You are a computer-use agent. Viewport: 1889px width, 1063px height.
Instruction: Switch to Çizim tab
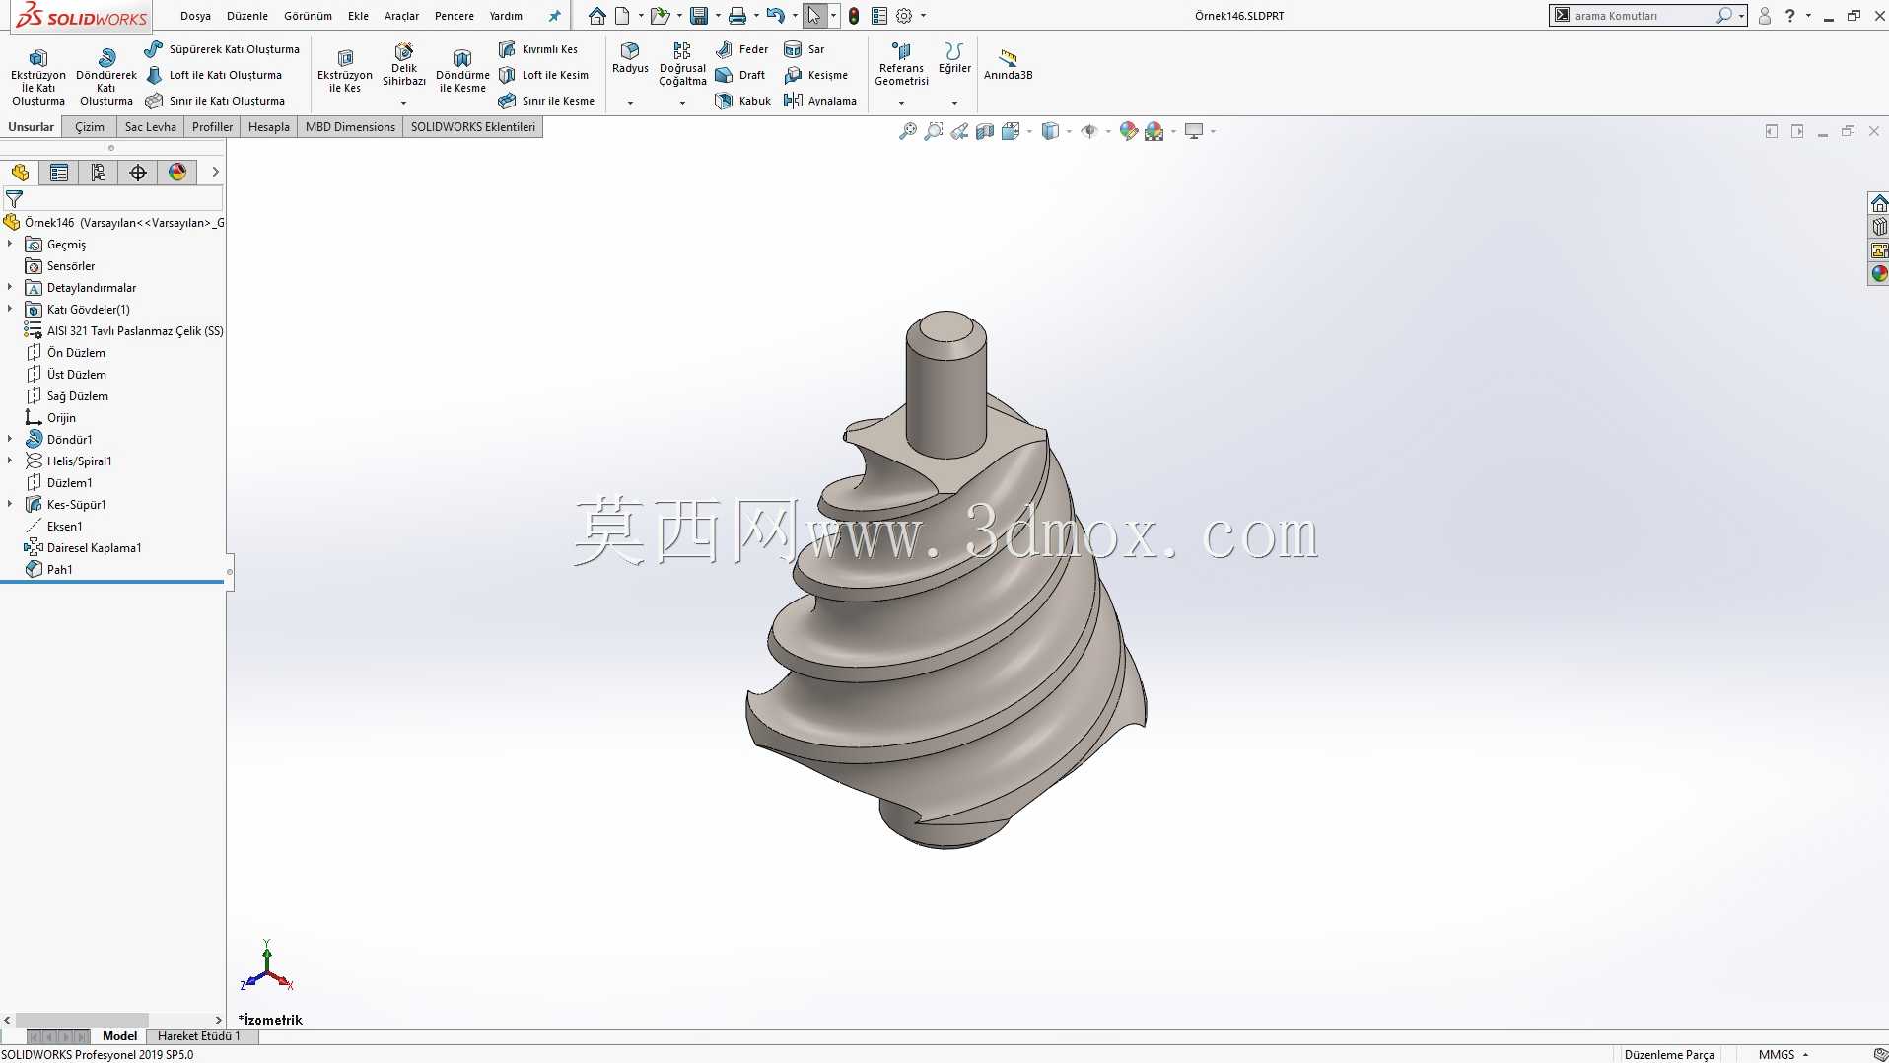pos(90,127)
